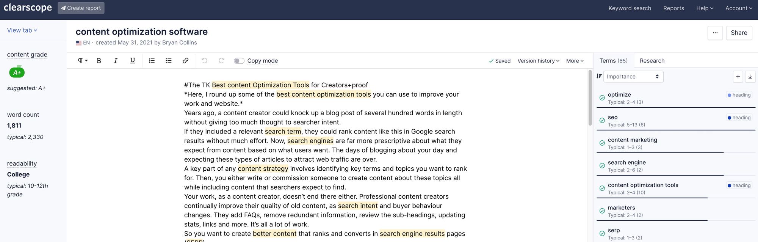Open the Importance sort dropdown
The width and height of the screenshot is (758, 242).
[x=633, y=77]
